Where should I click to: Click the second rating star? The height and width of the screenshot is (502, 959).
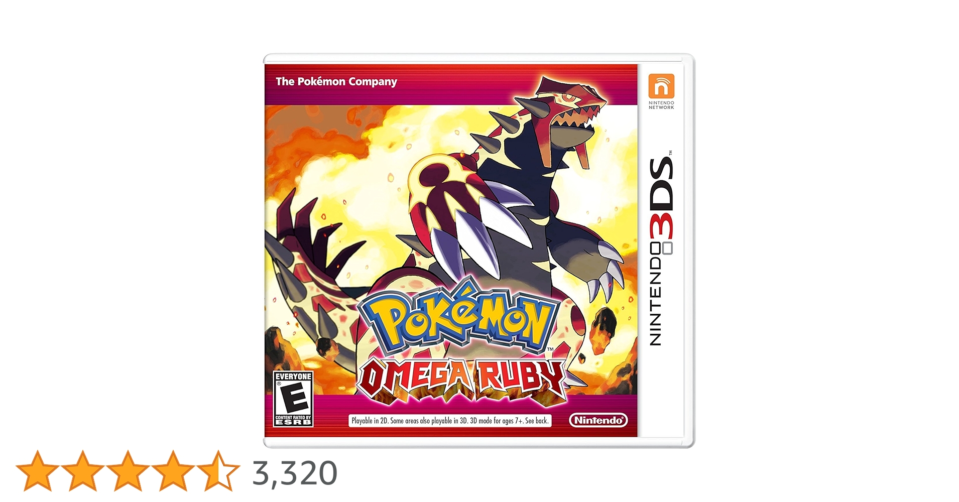83,471
